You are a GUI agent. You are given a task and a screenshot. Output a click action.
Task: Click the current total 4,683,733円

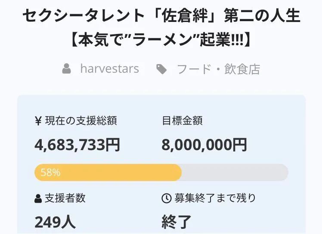(x=77, y=145)
